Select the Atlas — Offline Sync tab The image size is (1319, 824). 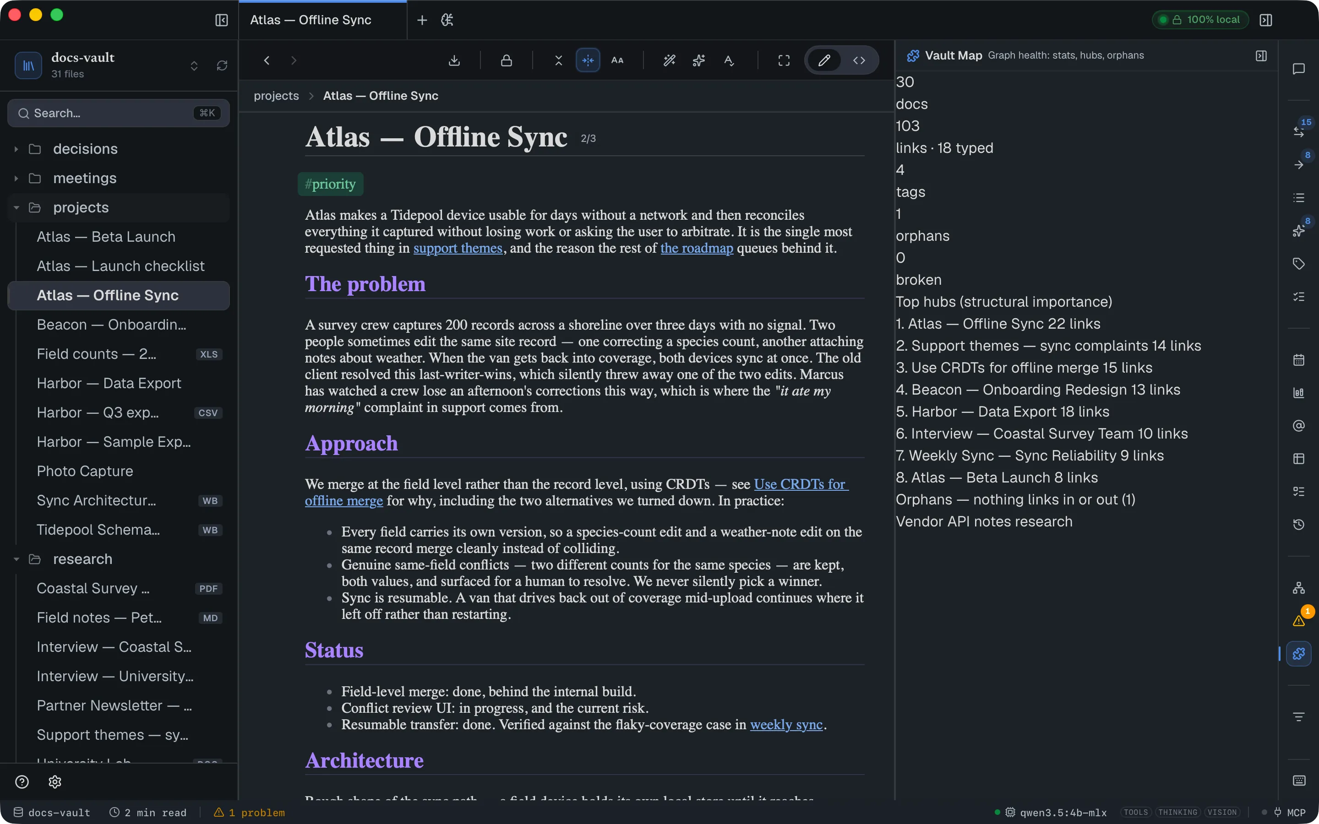[323, 20]
